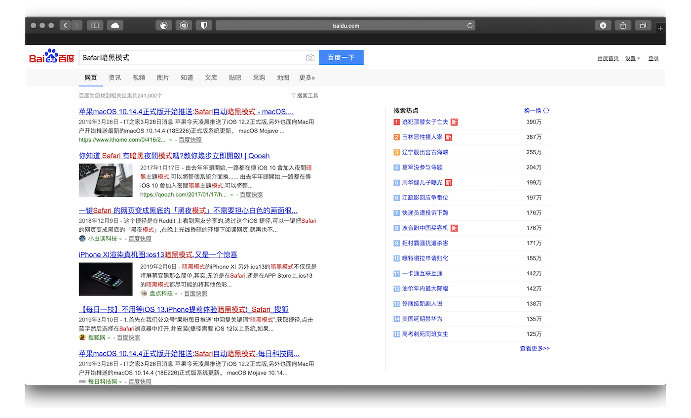Image resolution: width=691 pixels, height=418 pixels.
Task: Click the baidu.com address bar
Action: coord(345,25)
